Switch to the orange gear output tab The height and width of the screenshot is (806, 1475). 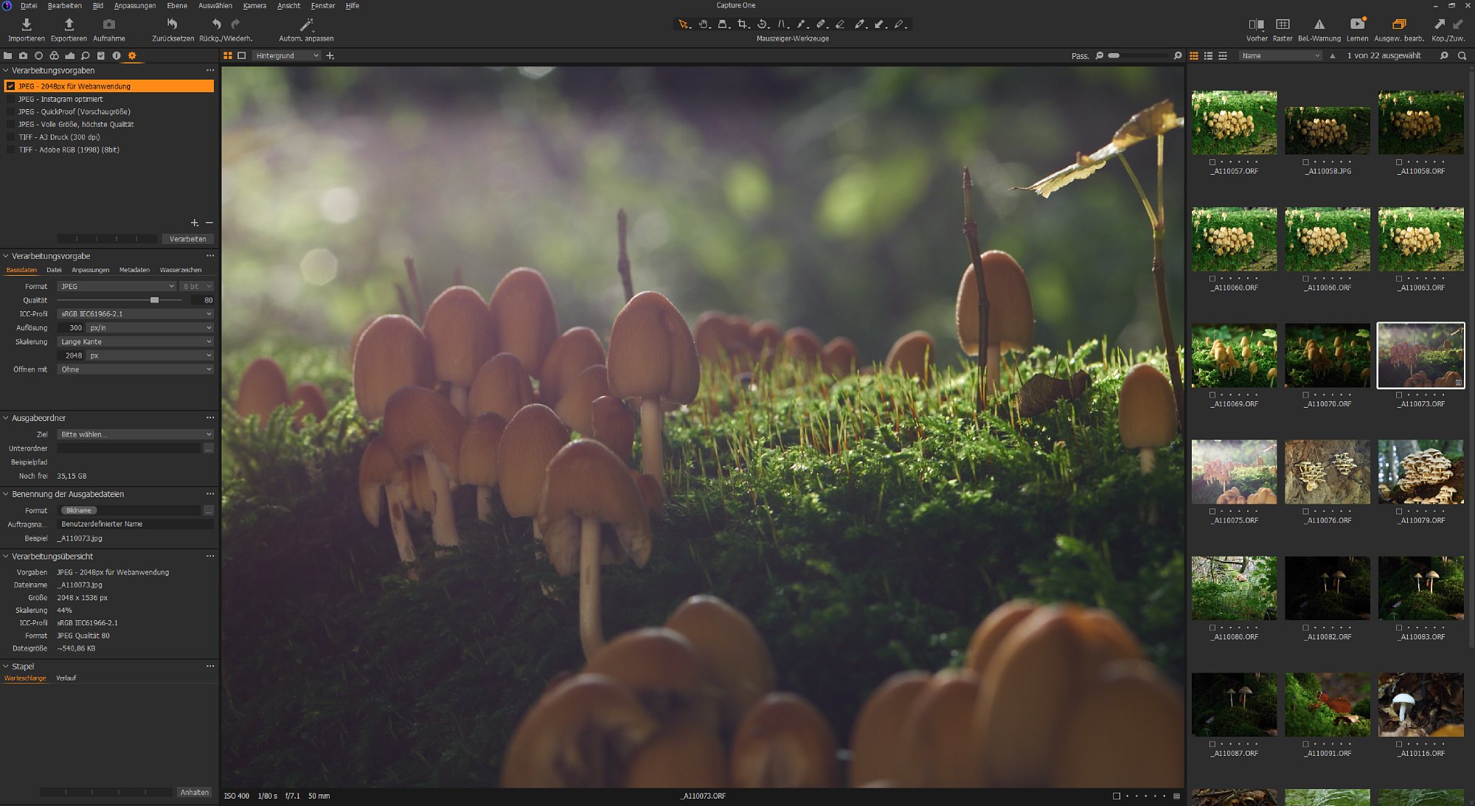tap(132, 55)
